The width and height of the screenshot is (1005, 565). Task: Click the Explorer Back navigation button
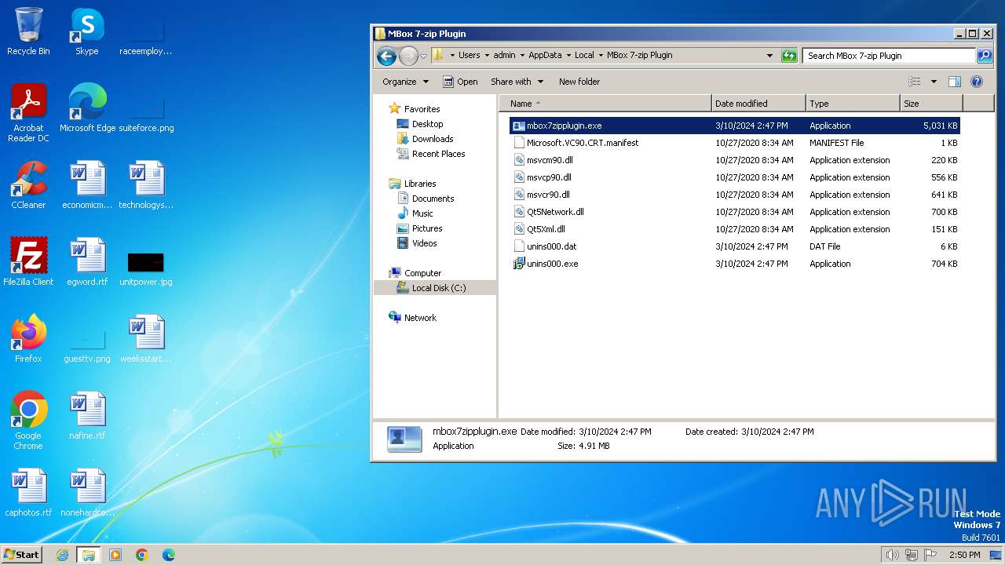point(386,56)
